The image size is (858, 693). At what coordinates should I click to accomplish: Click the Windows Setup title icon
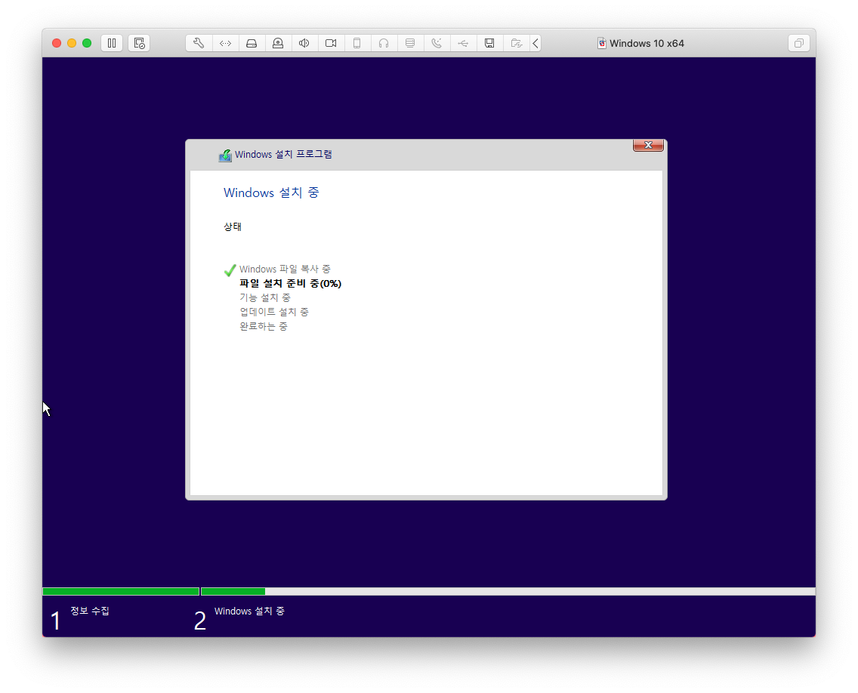coord(225,156)
